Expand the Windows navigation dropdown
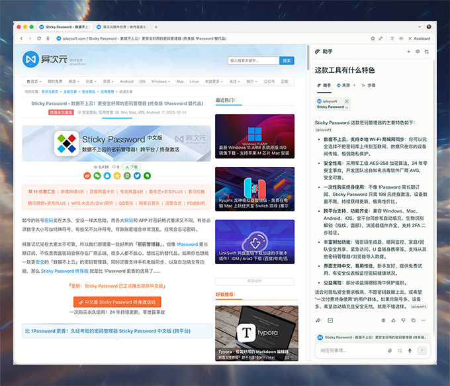The image size is (450, 386). click(160, 81)
